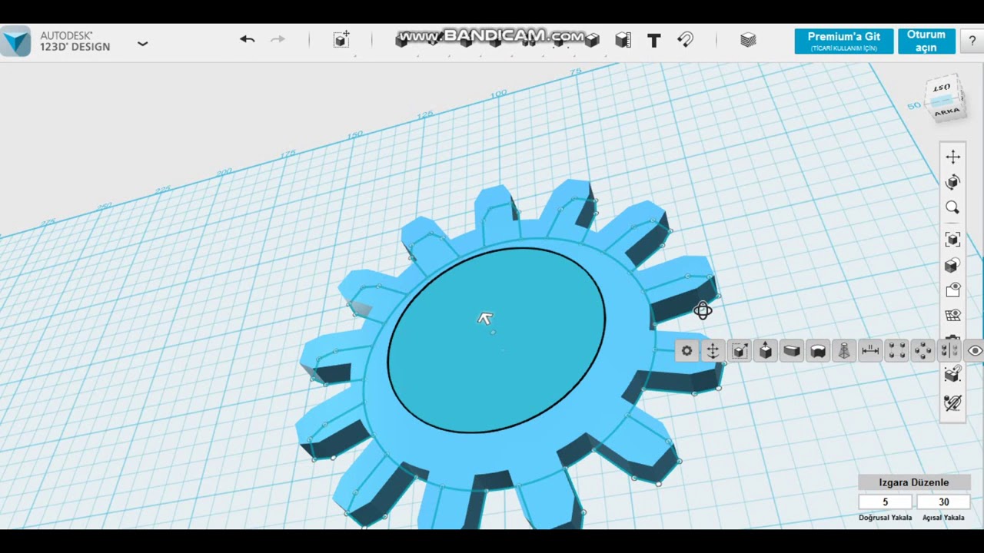Click the view cube ARKA face
Screen dimensions: 984x553
tap(947, 111)
